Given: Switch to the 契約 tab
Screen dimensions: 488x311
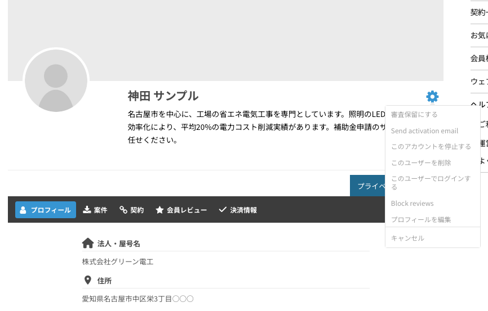Looking at the screenshot, I should coord(131,210).
